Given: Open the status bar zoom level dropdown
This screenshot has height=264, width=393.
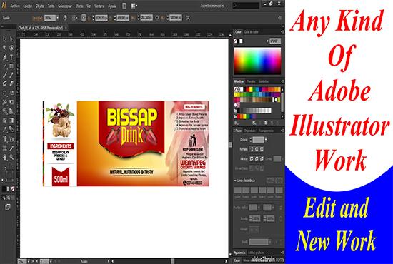Looking at the screenshot, I should pos(29,261).
